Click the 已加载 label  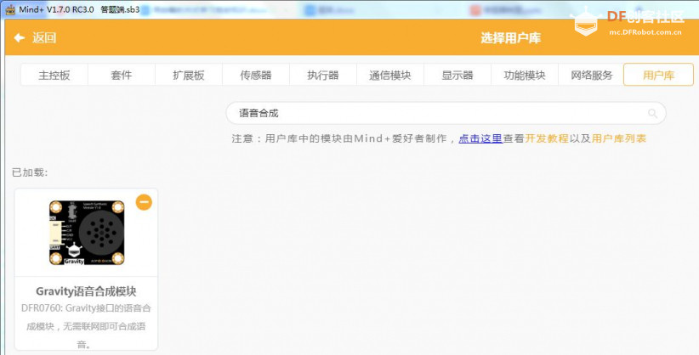[30, 172]
